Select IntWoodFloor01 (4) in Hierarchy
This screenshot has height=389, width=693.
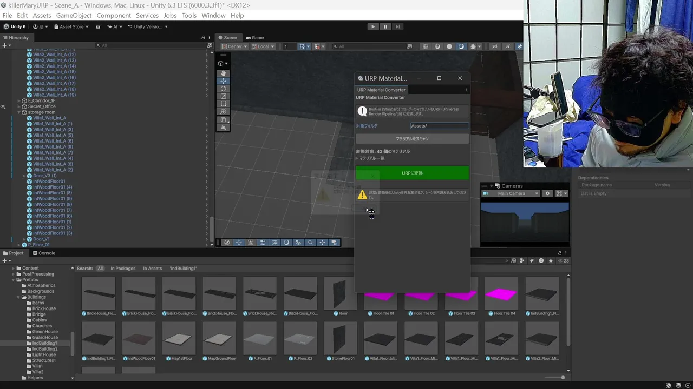(x=53, y=187)
